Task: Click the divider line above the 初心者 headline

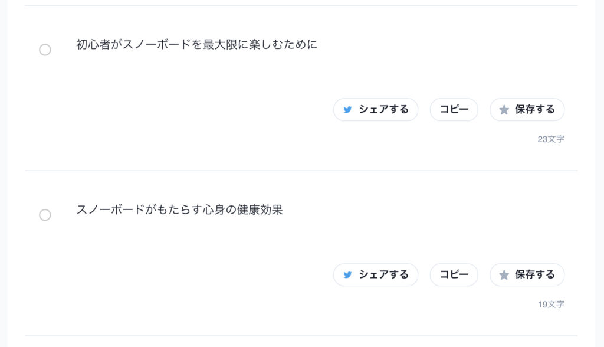Action: click(x=301, y=5)
